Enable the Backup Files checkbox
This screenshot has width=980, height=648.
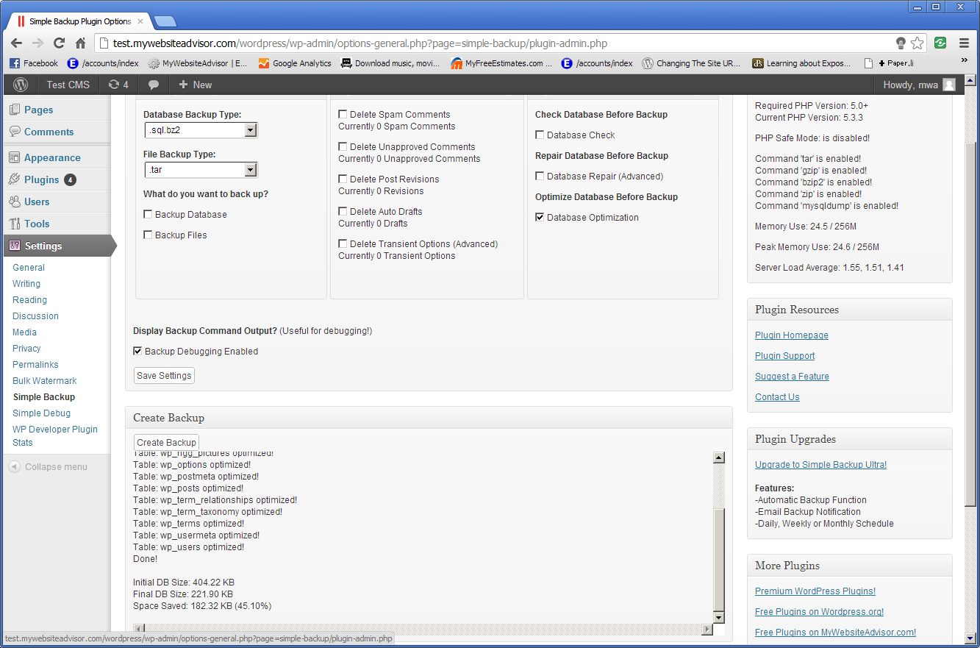point(148,235)
